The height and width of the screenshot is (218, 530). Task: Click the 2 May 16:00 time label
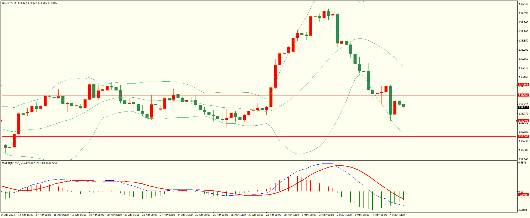tap(344, 215)
